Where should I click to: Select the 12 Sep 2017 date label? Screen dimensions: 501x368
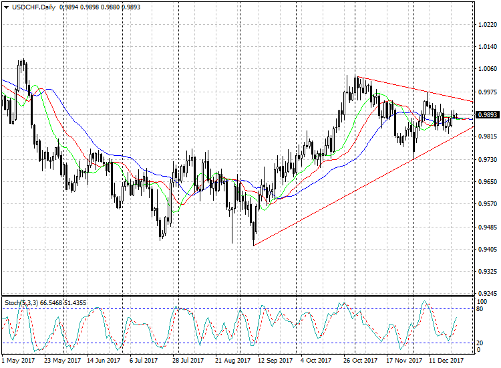(275, 361)
